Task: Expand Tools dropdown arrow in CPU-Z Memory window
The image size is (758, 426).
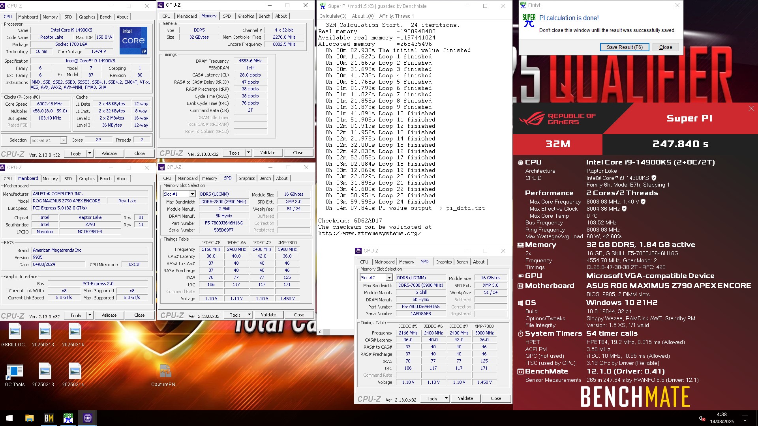Action: pos(248,153)
